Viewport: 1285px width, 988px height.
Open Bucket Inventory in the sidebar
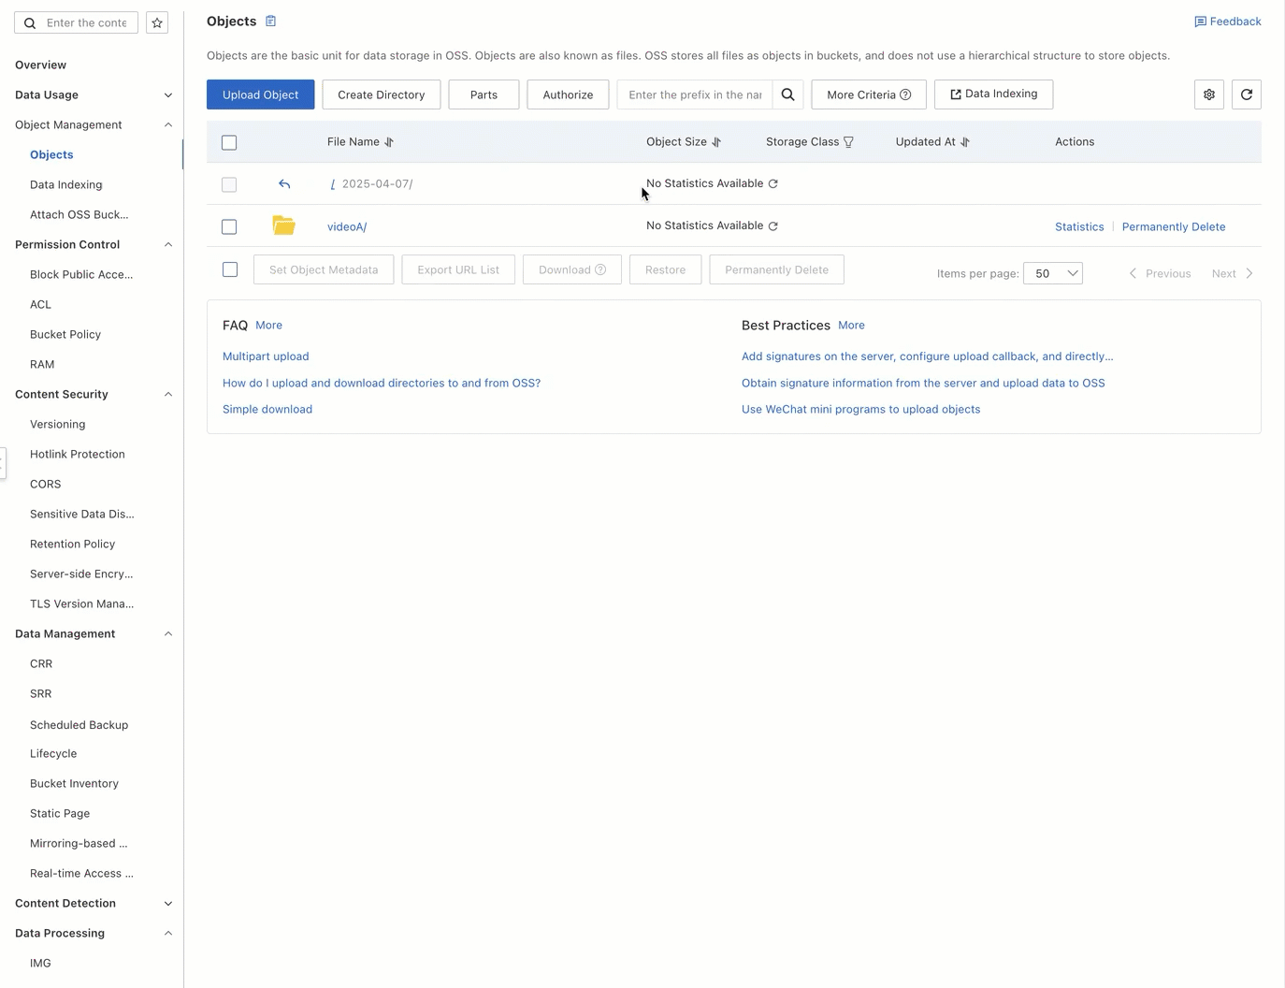(74, 783)
